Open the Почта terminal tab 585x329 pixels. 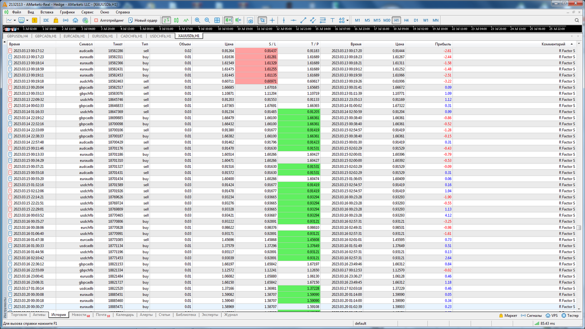coord(102,314)
